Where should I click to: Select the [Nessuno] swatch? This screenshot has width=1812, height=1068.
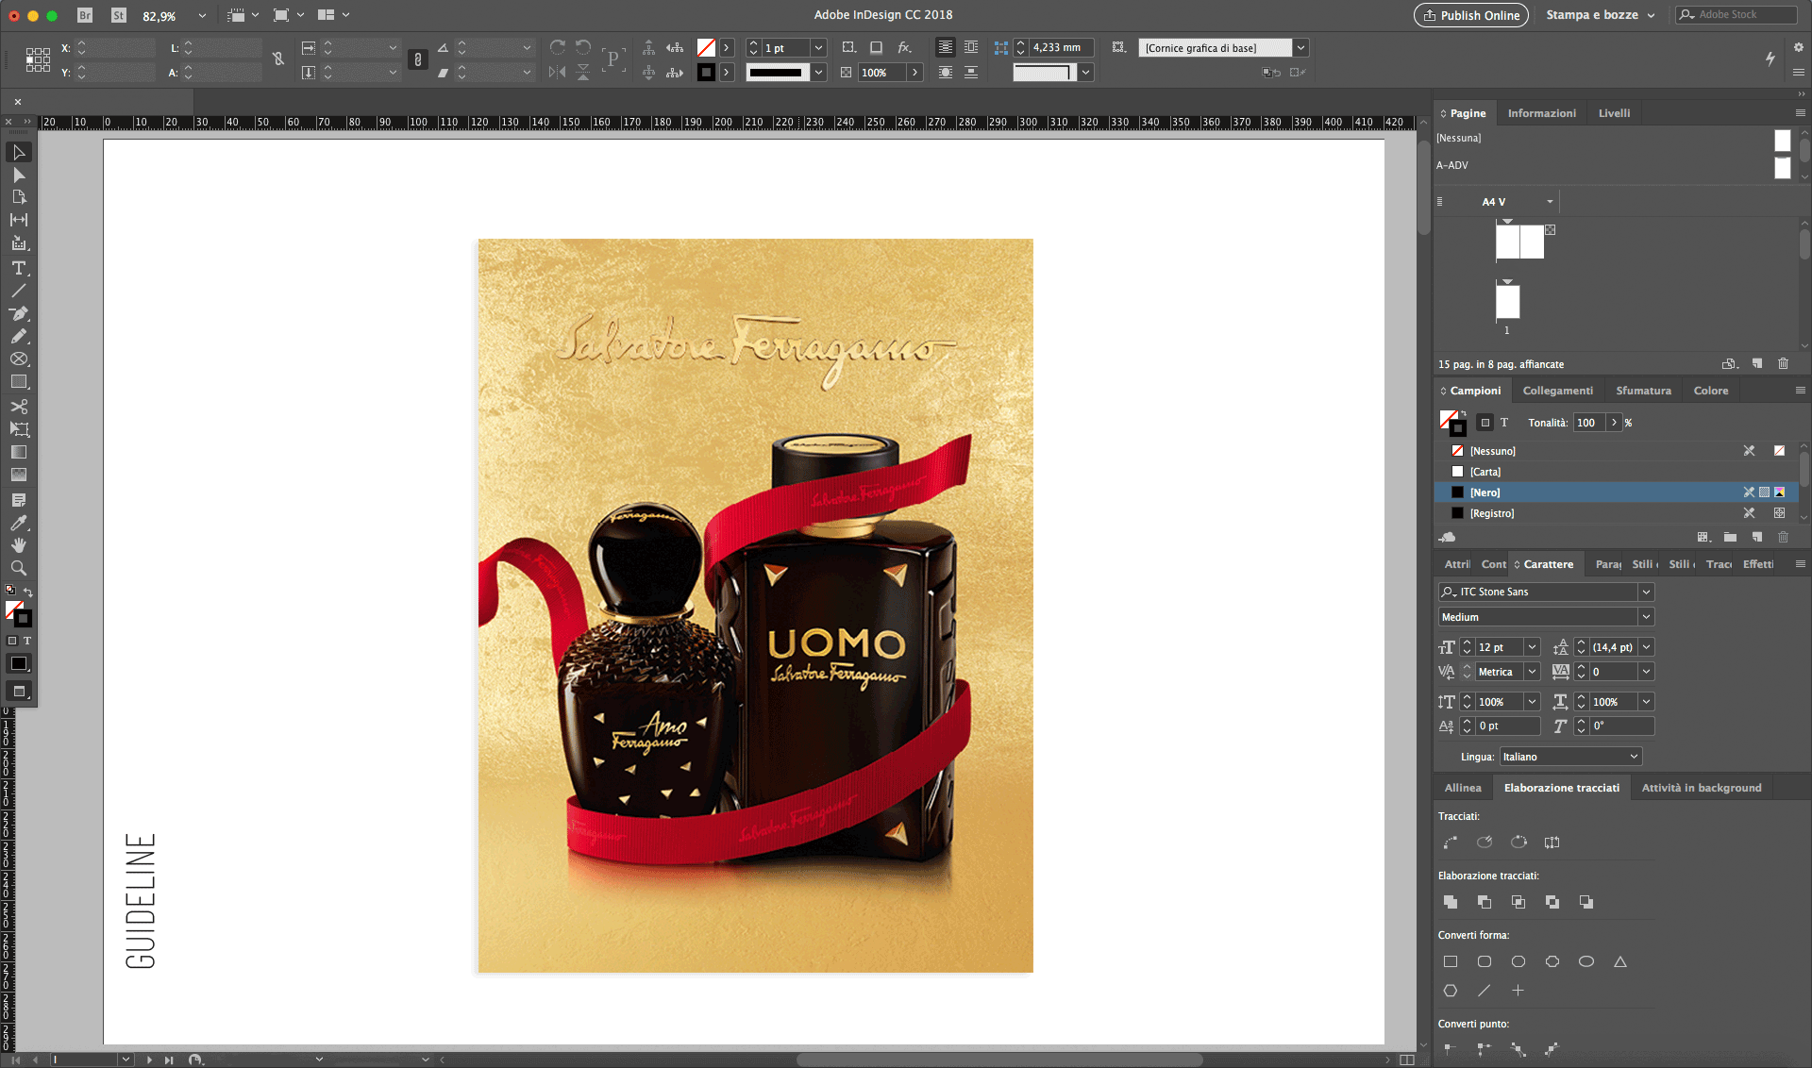pyautogui.click(x=1614, y=451)
